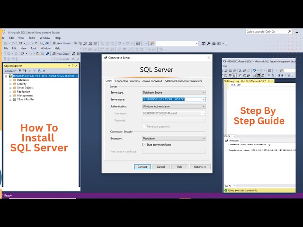The width and height of the screenshot is (303, 227).
Task: Switch to the Always Encrypted tab
Action: [152, 81]
